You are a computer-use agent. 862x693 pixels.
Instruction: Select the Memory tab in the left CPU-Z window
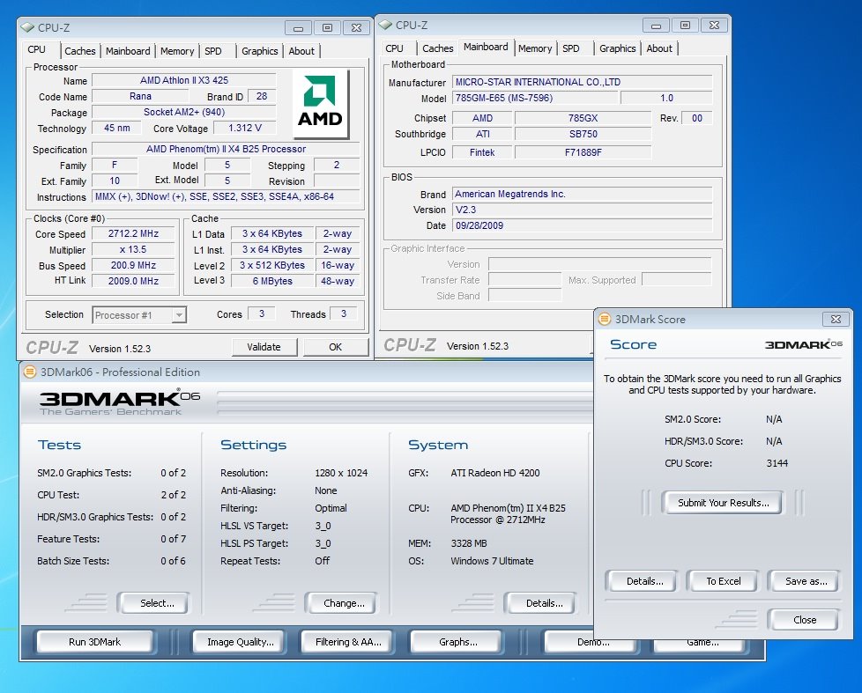[x=177, y=51]
